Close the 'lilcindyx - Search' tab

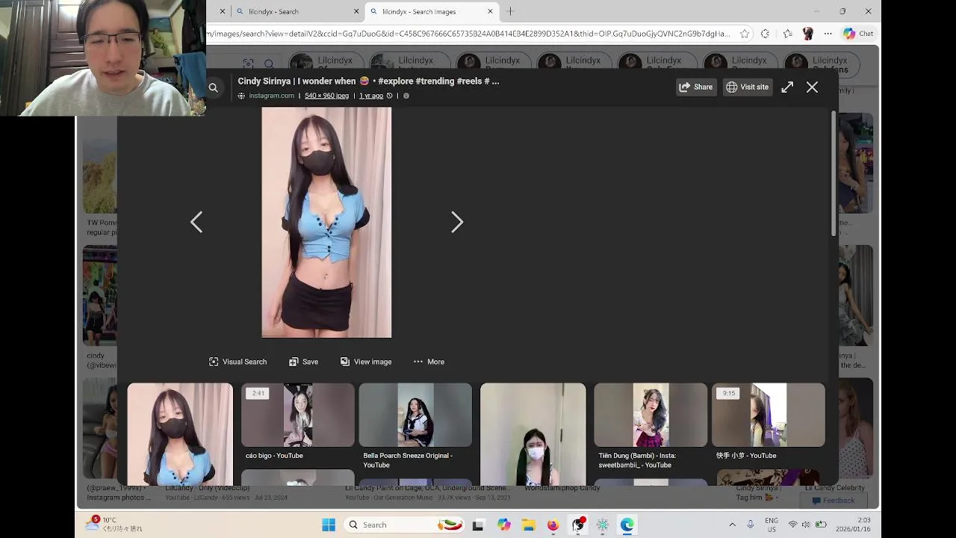[x=356, y=11]
